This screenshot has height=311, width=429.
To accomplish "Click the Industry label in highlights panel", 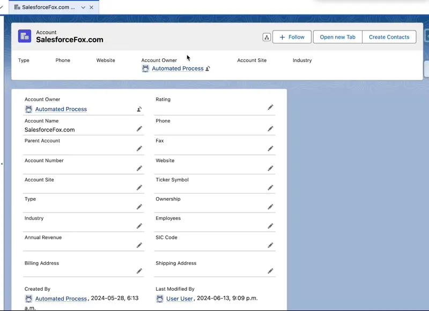I will click(302, 60).
